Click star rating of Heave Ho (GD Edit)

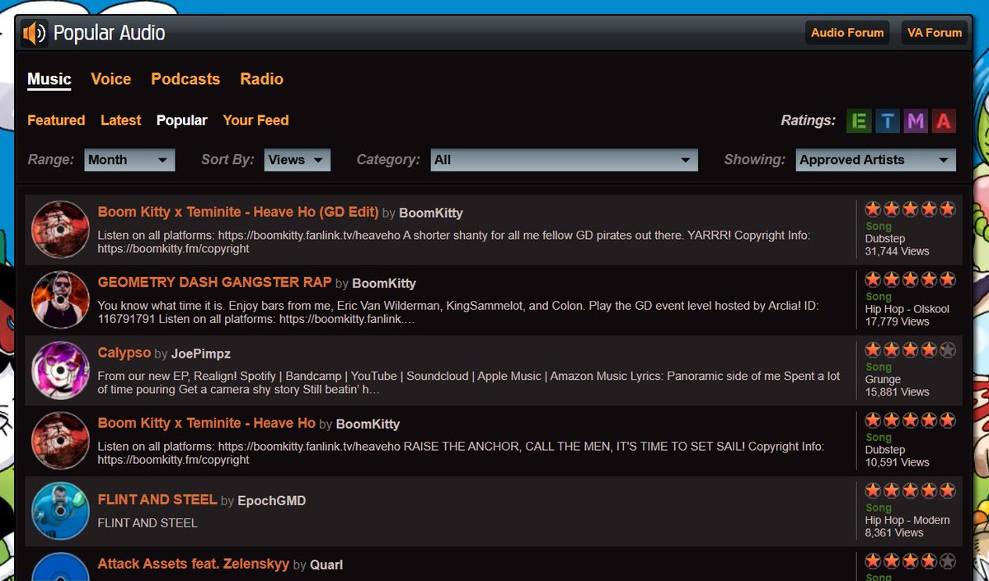[x=910, y=209]
